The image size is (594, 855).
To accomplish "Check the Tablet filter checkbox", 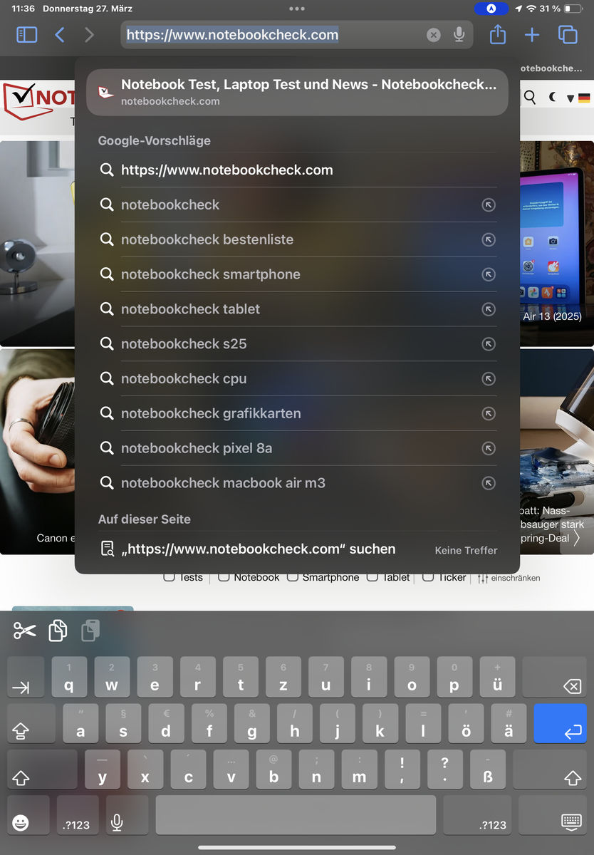I will coord(372,577).
